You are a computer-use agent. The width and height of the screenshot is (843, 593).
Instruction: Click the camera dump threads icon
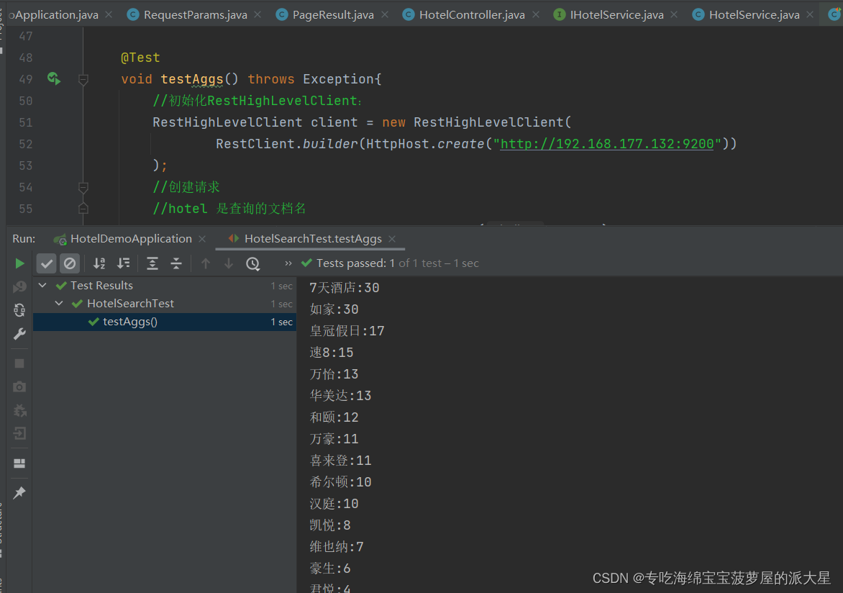tap(19, 387)
